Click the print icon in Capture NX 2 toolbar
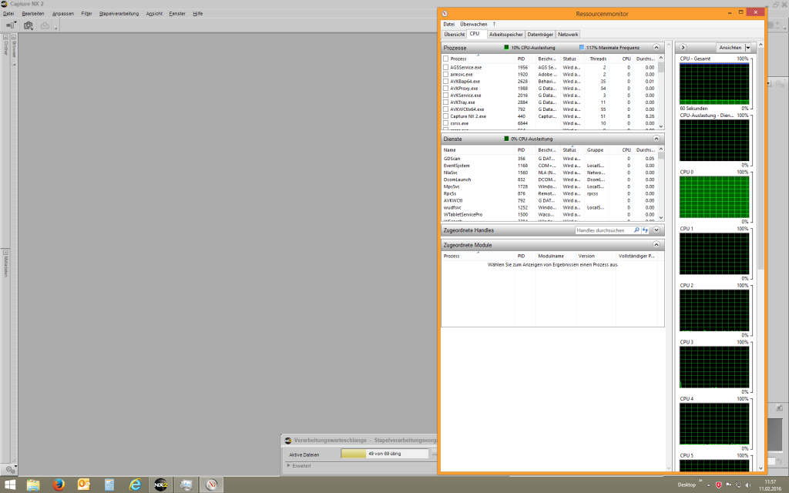This screenshot has height=493, width=789. click(45, 25)
